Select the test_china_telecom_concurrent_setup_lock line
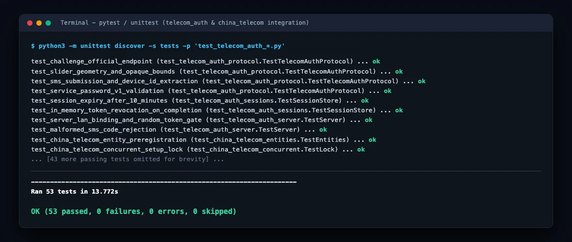The height and width of the screenshot is (242, 572). point(198,150)
